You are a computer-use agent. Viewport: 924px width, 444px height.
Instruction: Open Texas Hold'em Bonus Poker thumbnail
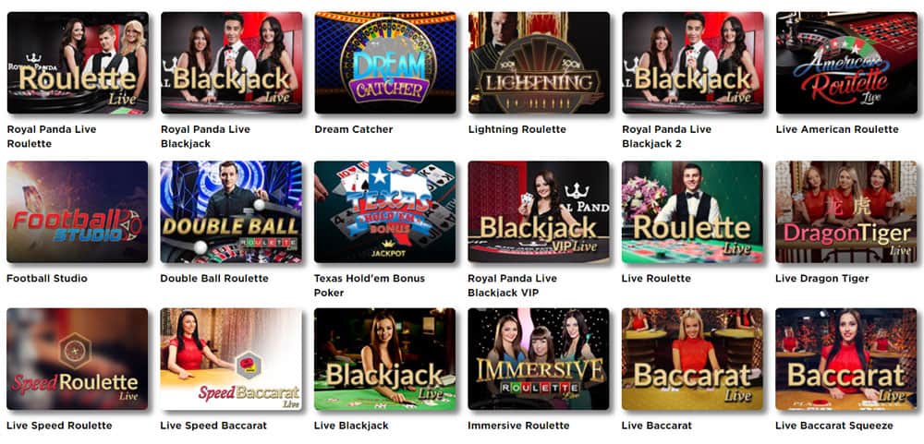pos(384,211)
